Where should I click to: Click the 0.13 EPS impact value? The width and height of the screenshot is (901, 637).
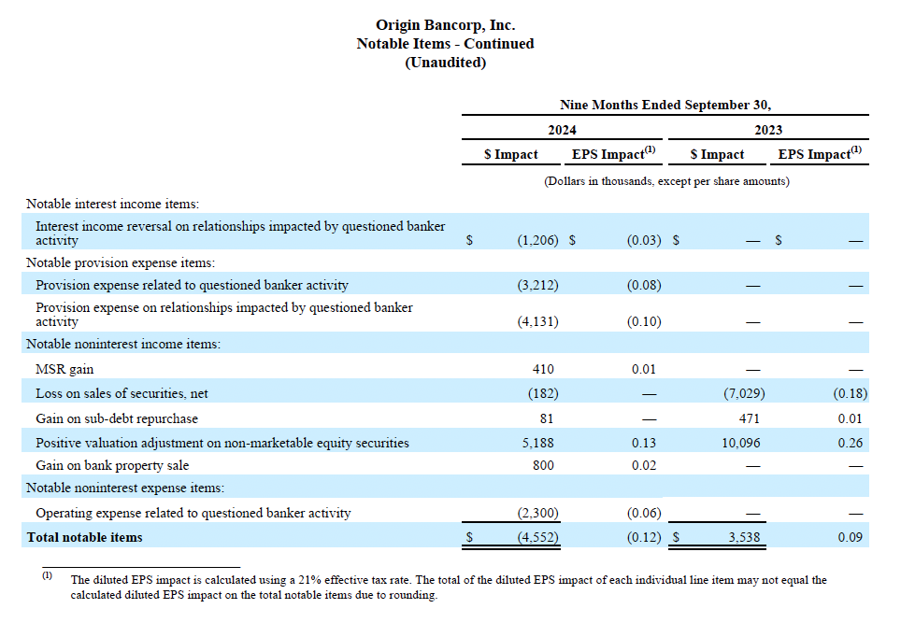pos(644,443)
